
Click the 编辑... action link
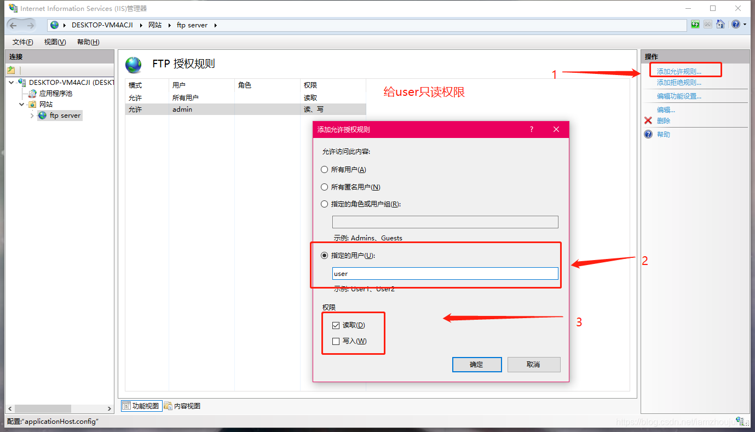666,110
